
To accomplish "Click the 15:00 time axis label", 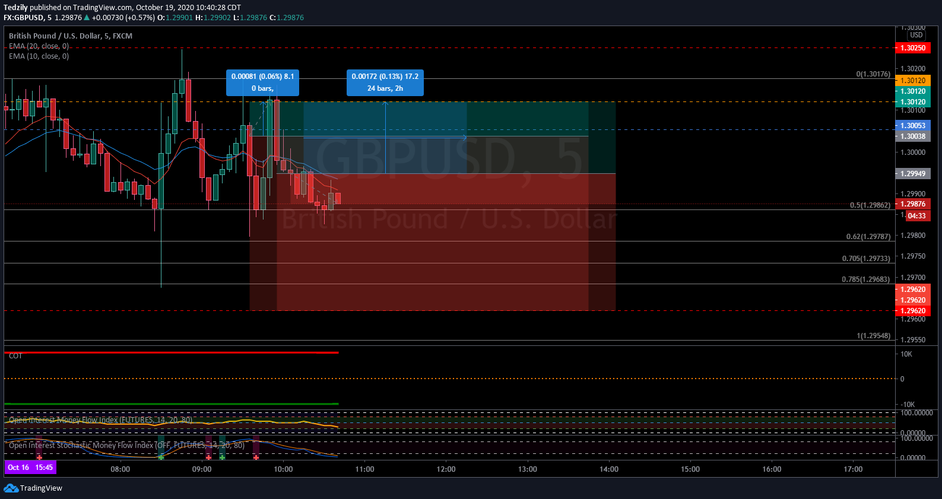I will (690, 469).
